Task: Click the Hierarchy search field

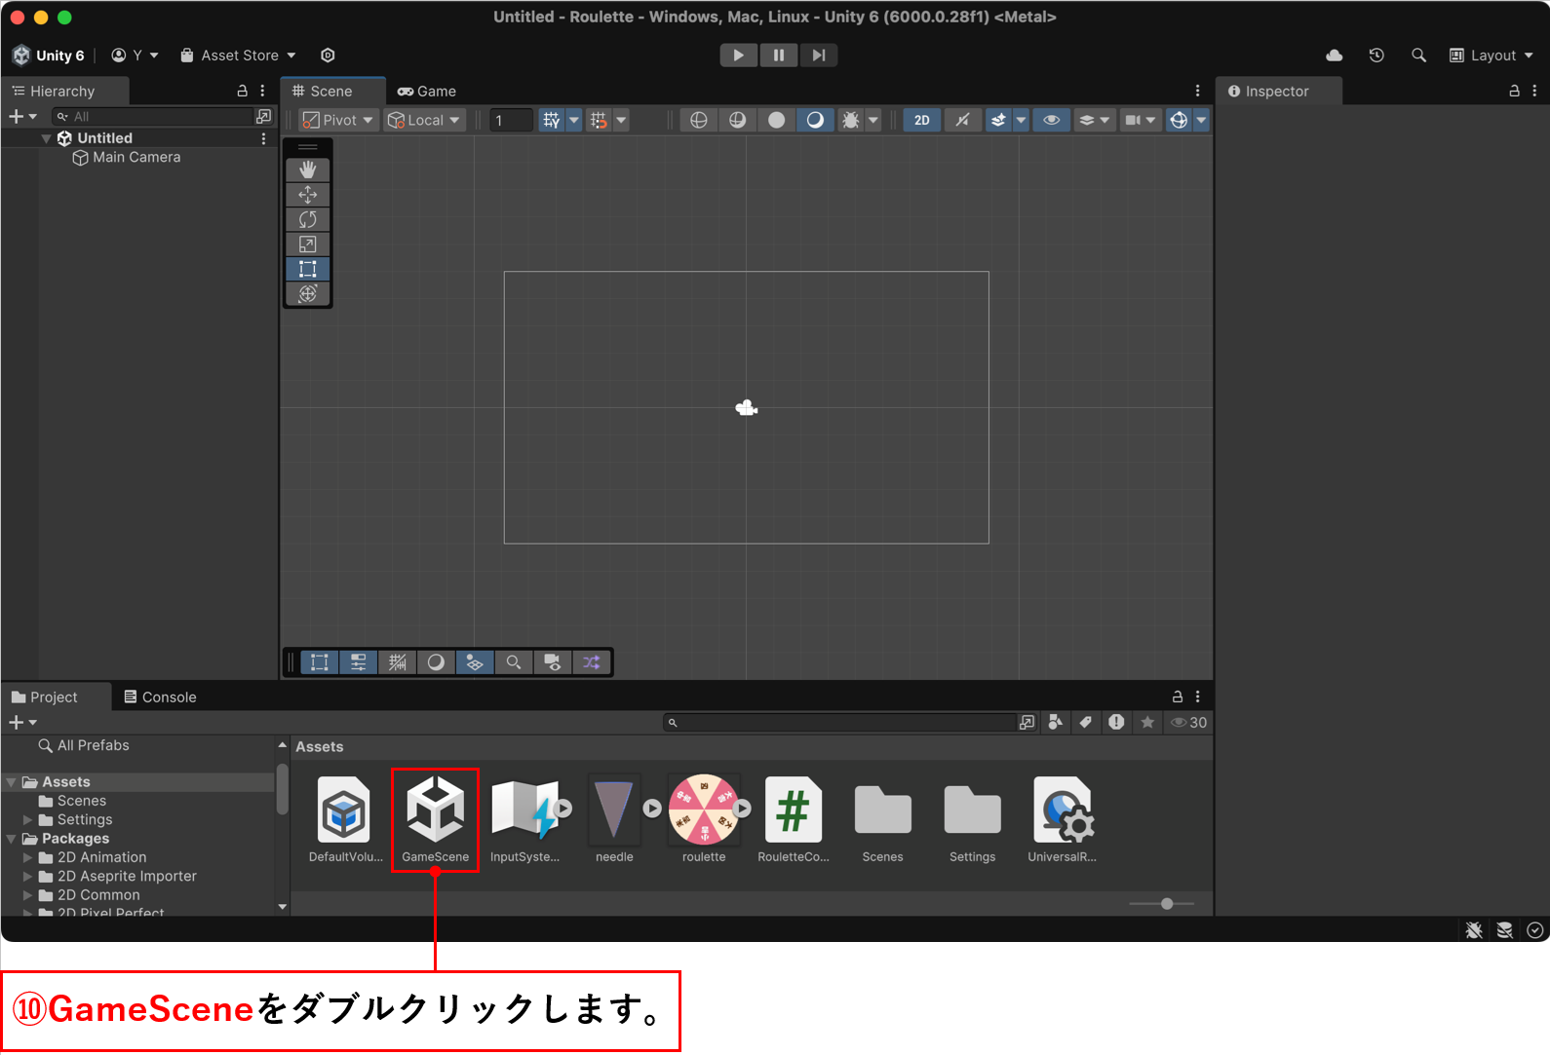Action: (x=153, y=116)
